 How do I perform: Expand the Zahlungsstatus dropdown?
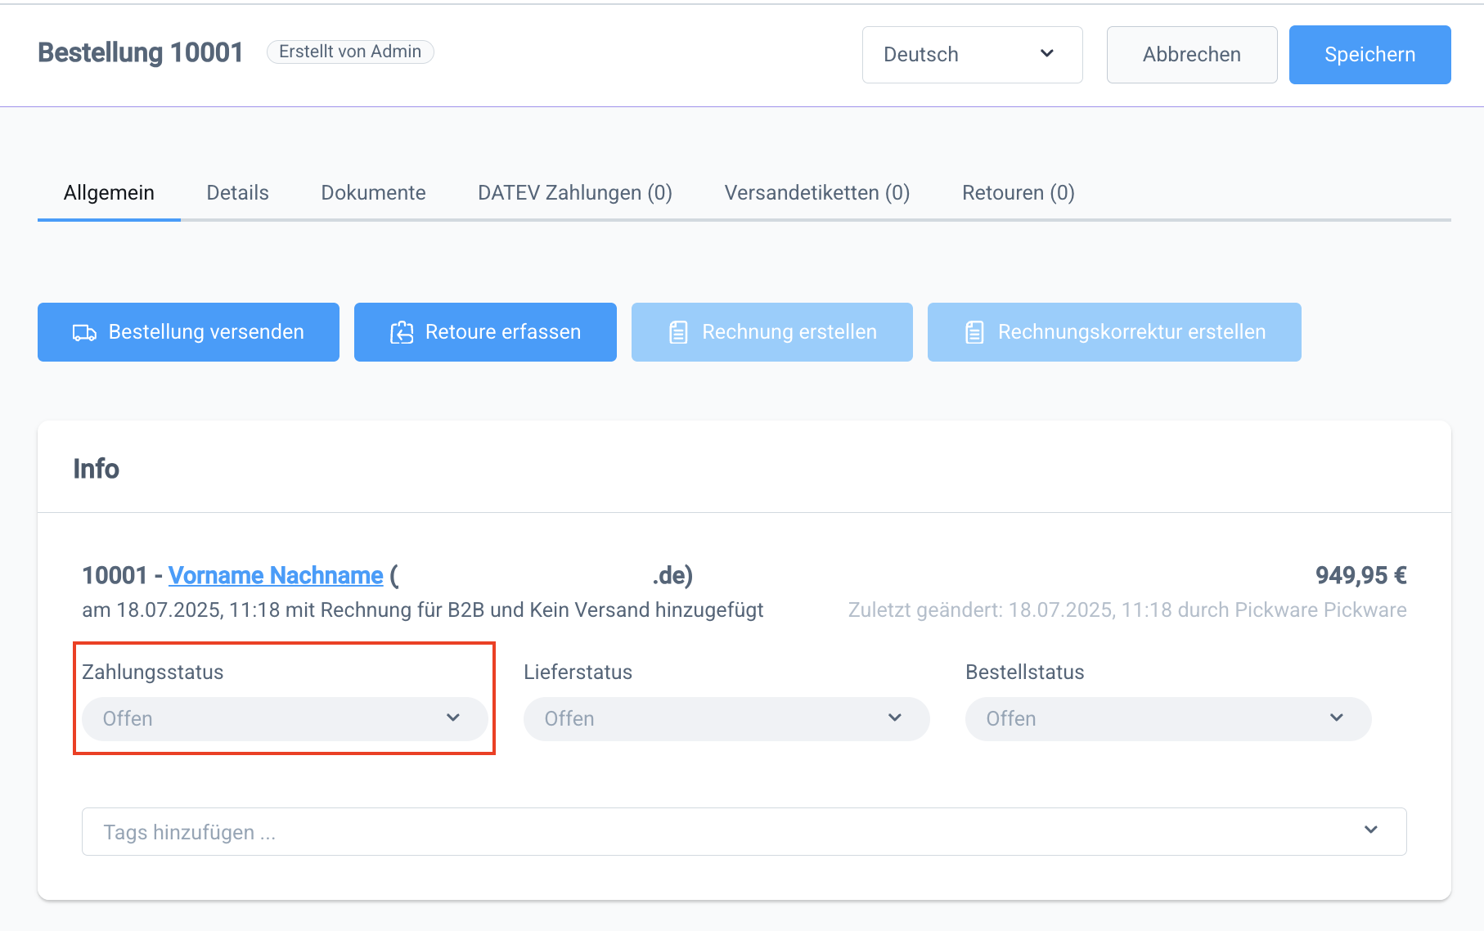pos(285,718)
